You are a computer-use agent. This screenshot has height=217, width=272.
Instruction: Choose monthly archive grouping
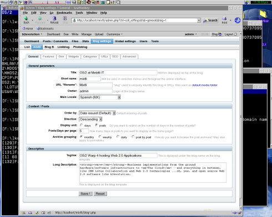point(81,137)
